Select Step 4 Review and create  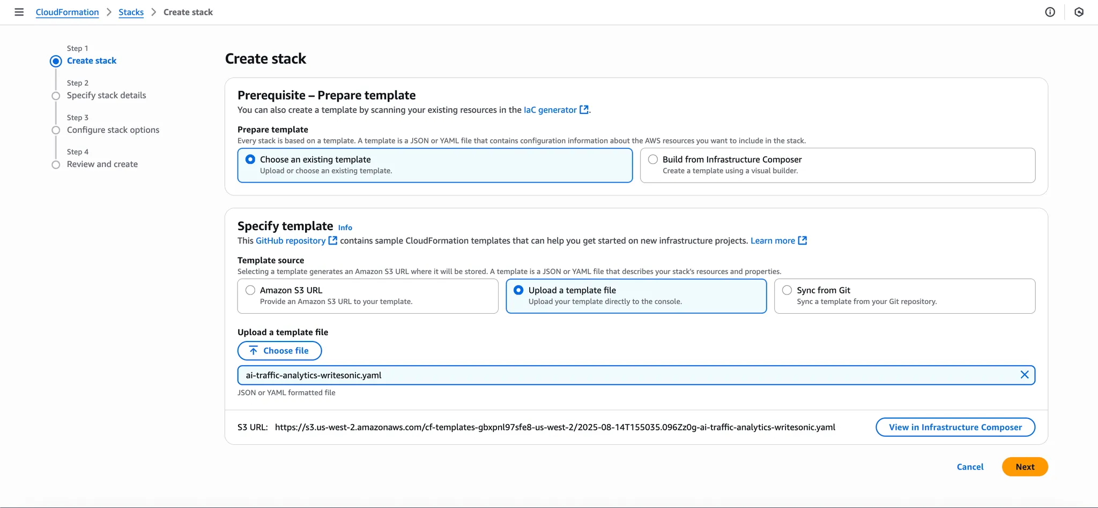coord(102,164)
